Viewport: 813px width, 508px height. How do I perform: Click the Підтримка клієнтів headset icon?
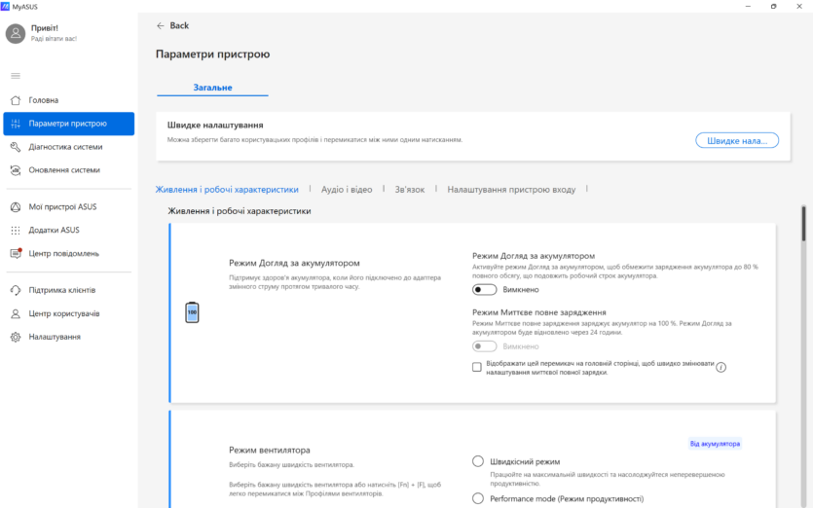point(16,290)
